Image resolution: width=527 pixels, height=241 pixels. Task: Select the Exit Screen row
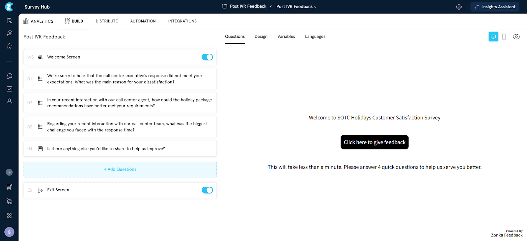[120, 190]
